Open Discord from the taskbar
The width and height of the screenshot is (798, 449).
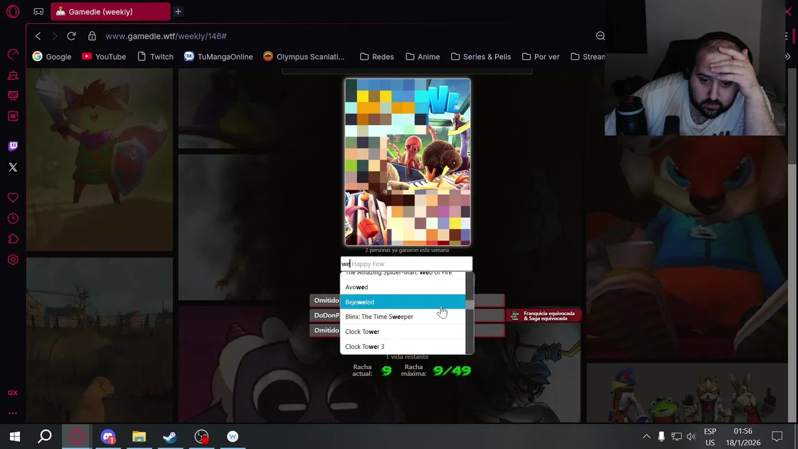tap(108, 437)
